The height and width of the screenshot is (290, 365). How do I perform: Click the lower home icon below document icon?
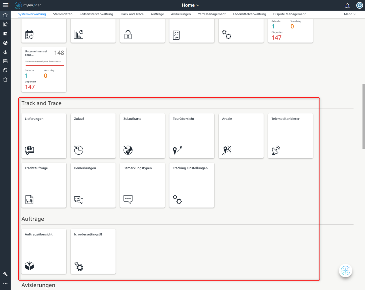(x=5, y=80)
